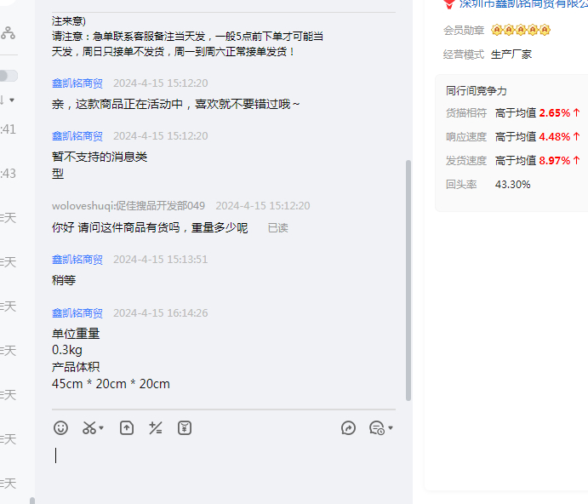The width and height of the screenshot is (588, 504).
Task: Click the 稍等 reply message
Action: 64,280
